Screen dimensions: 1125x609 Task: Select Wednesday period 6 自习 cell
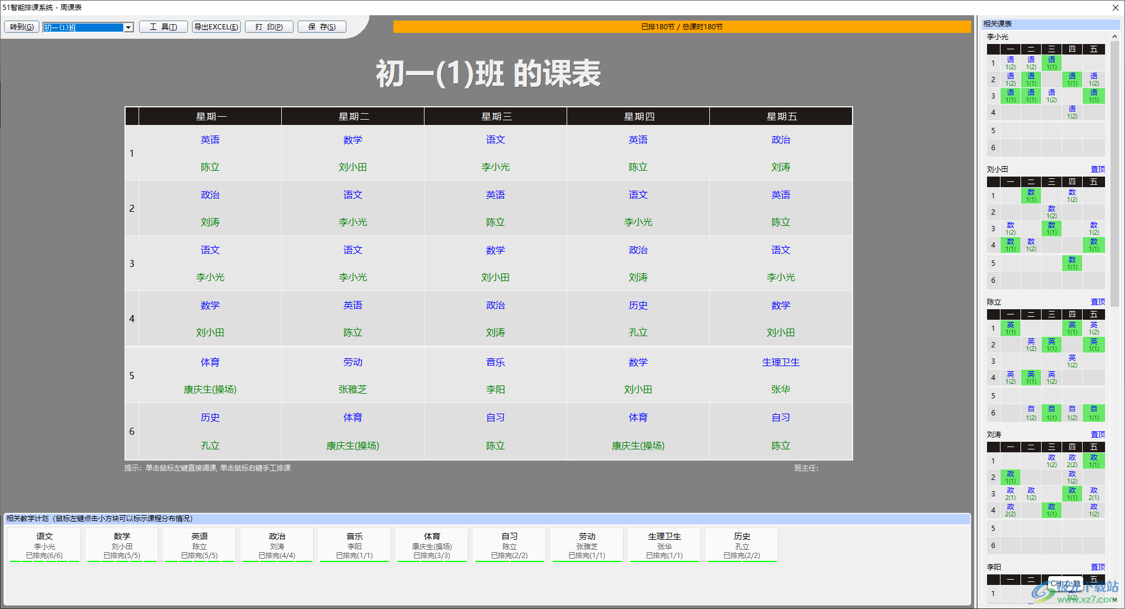[496, 431]
